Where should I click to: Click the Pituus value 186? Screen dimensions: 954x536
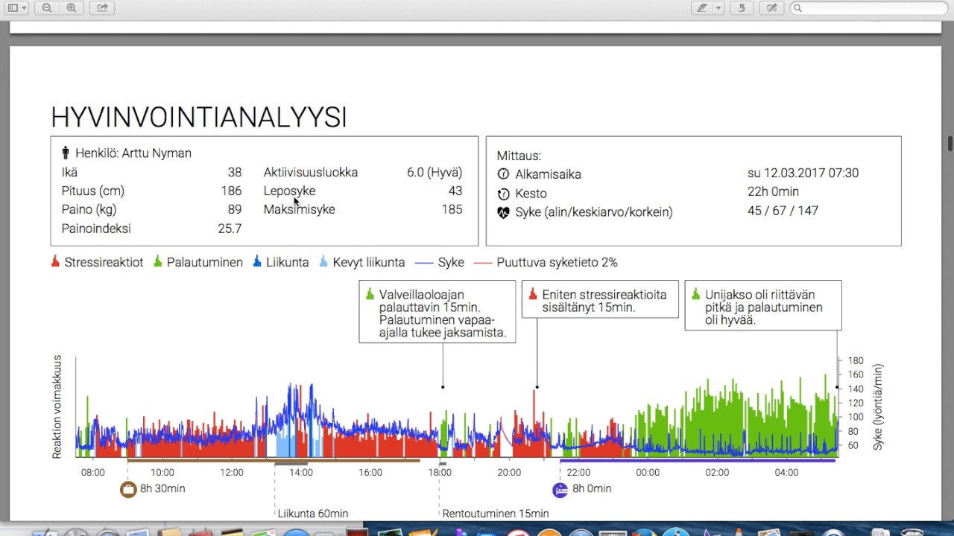[231, 191]
